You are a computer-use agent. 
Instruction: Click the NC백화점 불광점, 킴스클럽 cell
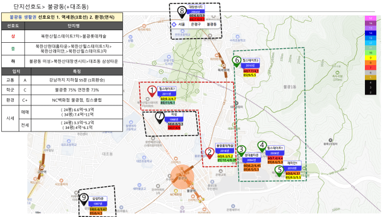click(77, 100)
